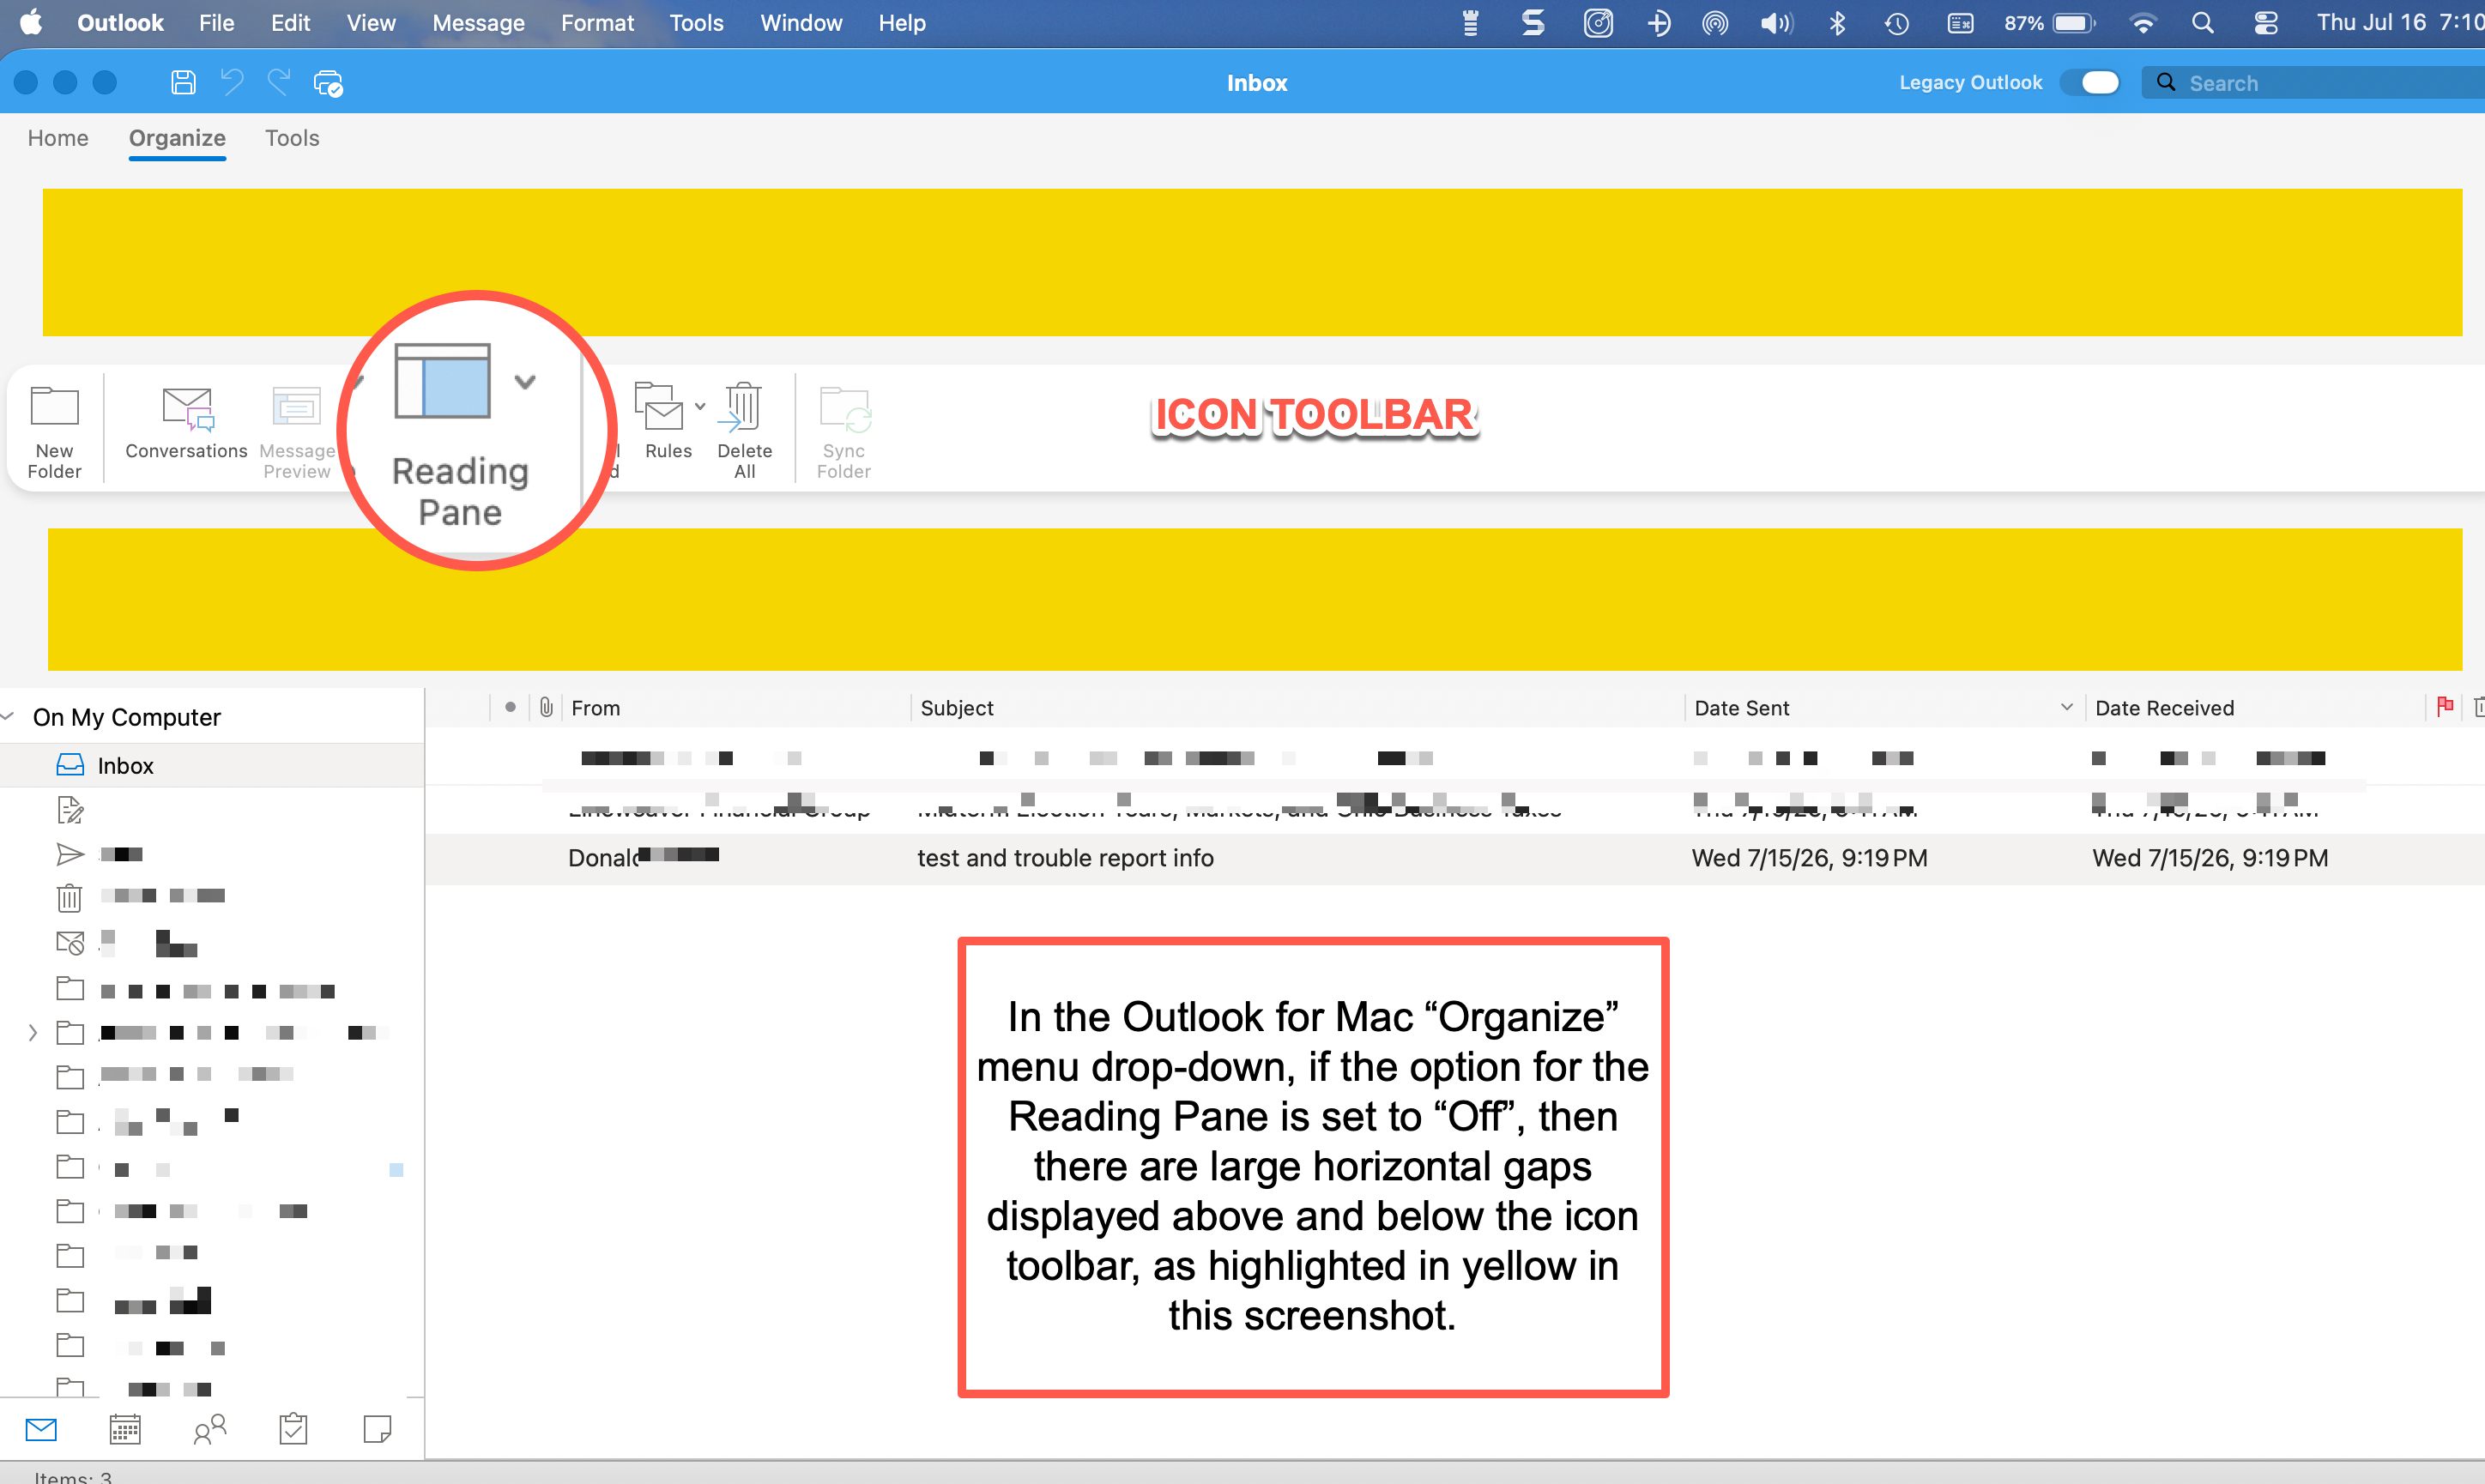Switch to the Tools ribbon tab
This screenshot has width=2485, height=1484.
292,138
